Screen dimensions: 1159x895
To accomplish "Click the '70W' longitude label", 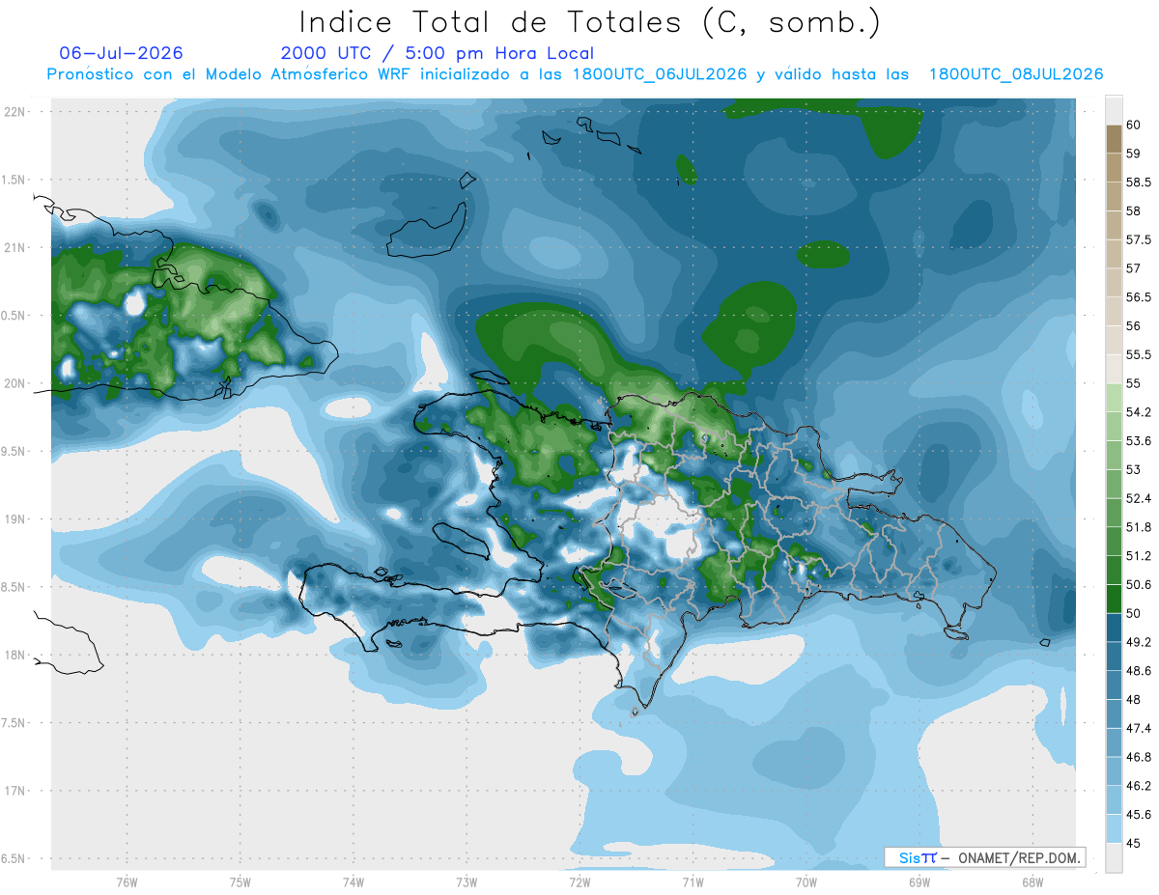I will pyautogui.click(x=806, y=882).
